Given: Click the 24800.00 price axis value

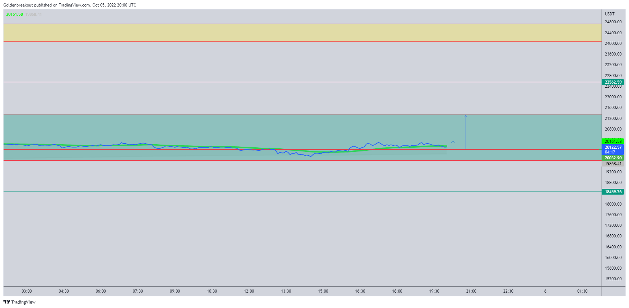Looking at the screenshot, I should tap(613, 22).
